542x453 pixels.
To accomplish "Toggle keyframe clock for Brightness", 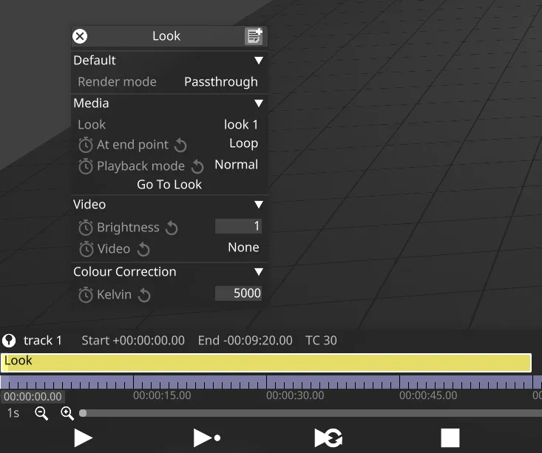I will (85, 228).
